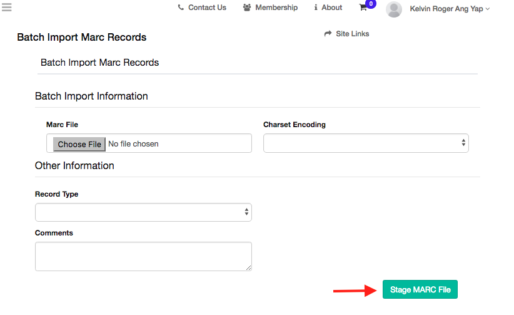Click the Membership people icon

[x=247, y=8]
